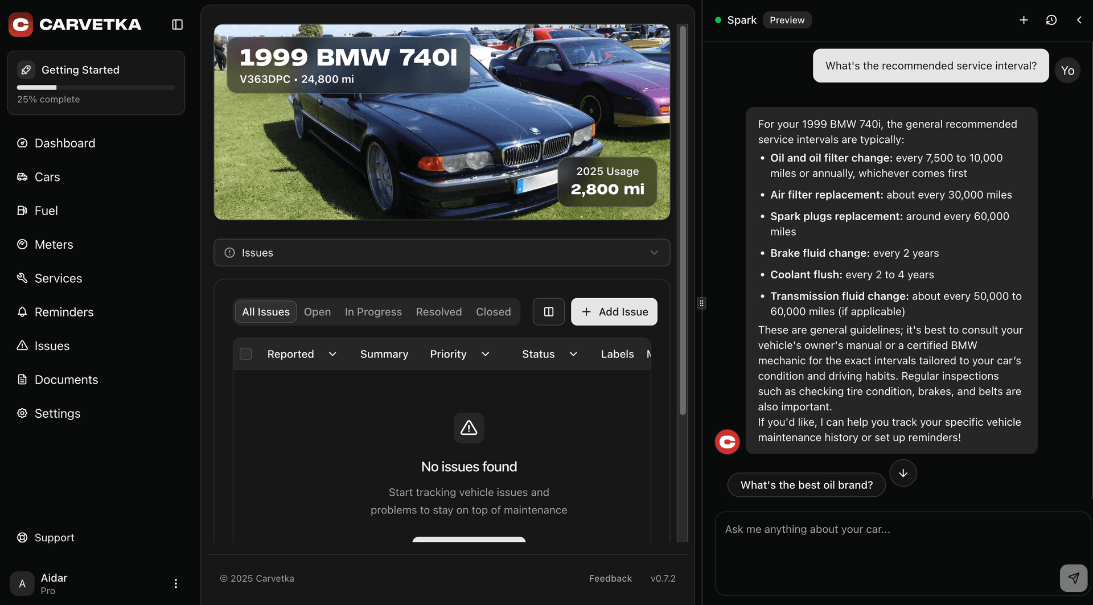
Task: Click the Documents file icon in sidebar
Action: tap(22, 379)
